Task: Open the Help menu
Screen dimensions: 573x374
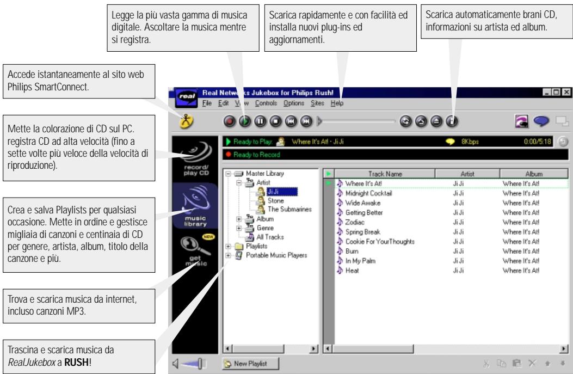Action: [337, 103]
